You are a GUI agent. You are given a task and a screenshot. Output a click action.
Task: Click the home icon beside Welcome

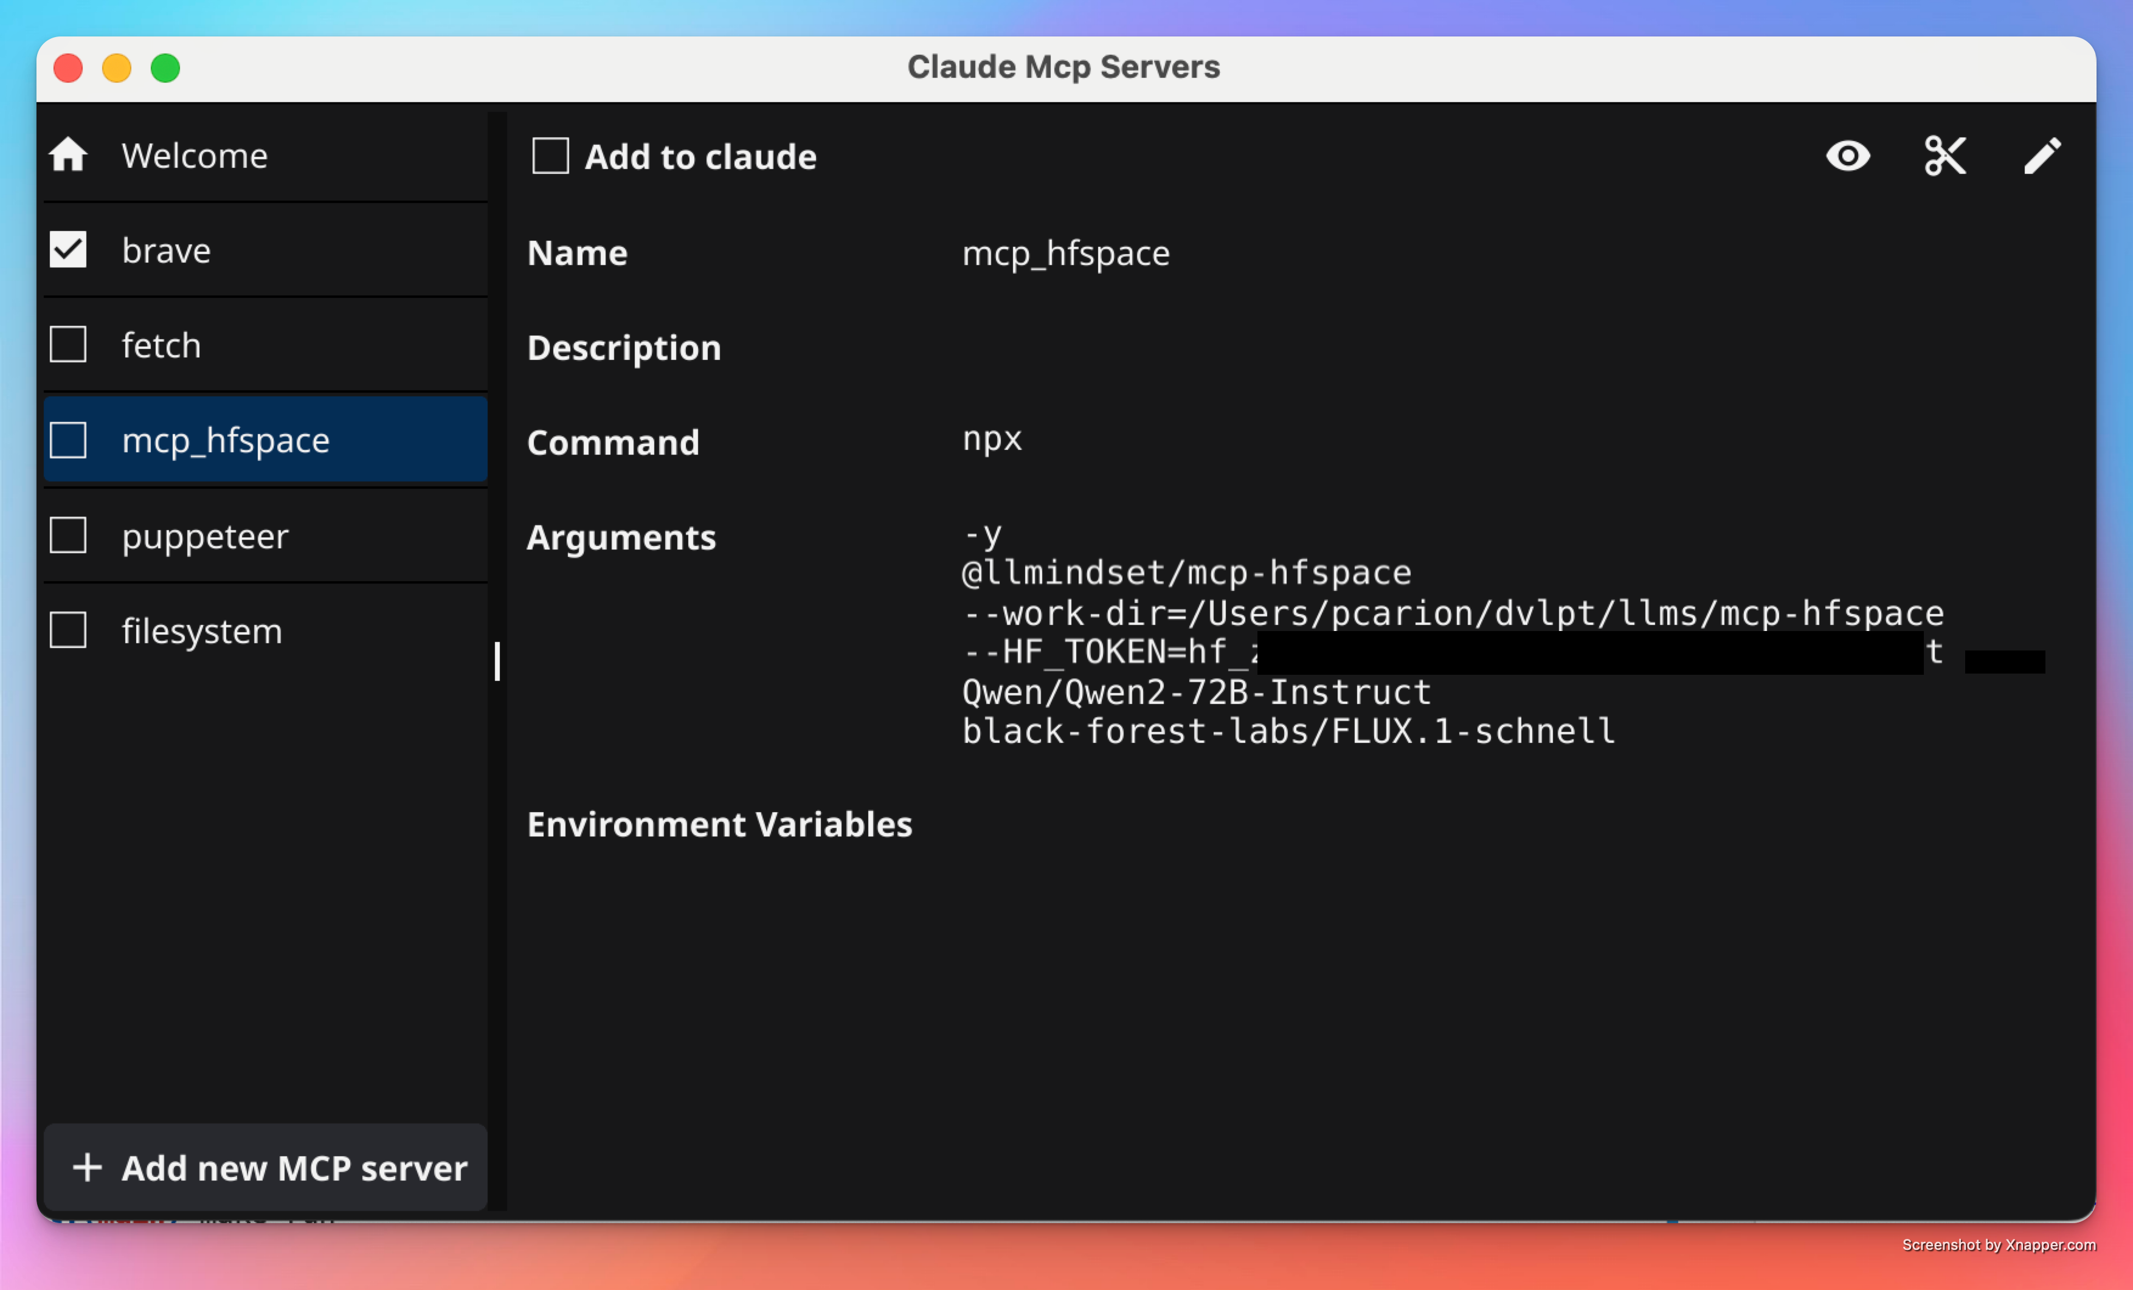coord(68,156)
